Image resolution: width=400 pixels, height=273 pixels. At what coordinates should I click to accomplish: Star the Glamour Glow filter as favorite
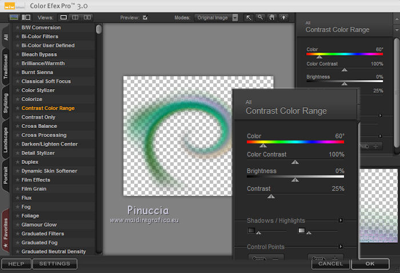click(17, 224)
